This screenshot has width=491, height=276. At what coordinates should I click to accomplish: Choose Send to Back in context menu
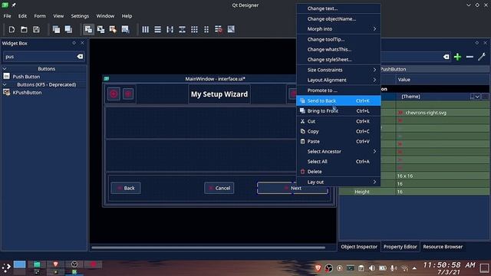pos(338,100)
